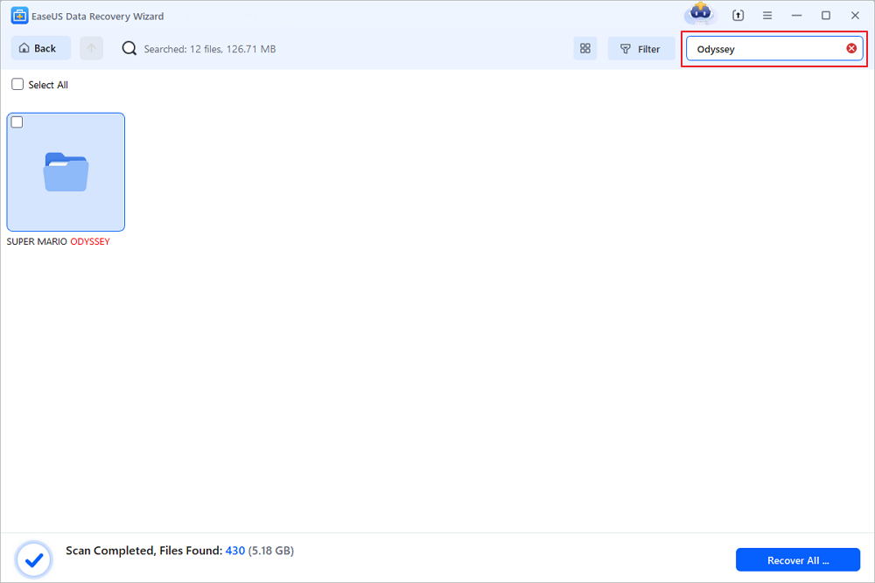Click the scan completed checkmark icon
Screen dimensions: 875x583
point(34,559)
